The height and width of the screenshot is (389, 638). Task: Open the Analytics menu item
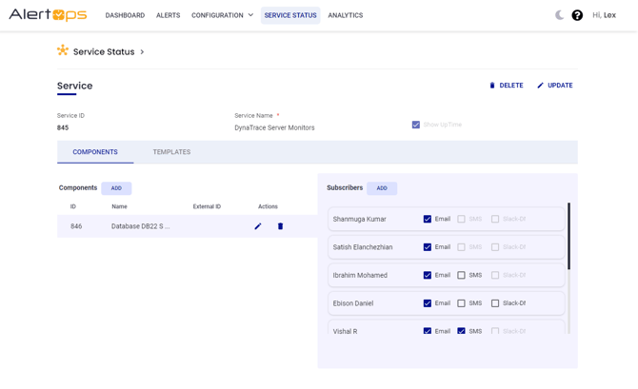point(345,15)
